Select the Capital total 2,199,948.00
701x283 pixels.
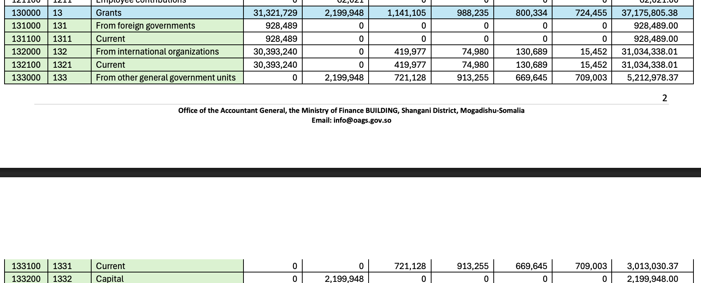point(652,279)
